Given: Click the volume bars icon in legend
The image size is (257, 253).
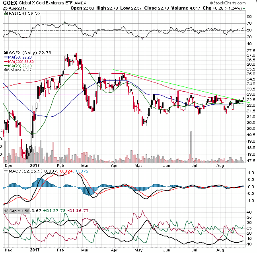Looking at the screenshot, I should pyautogui.click(x=5, y=70).
